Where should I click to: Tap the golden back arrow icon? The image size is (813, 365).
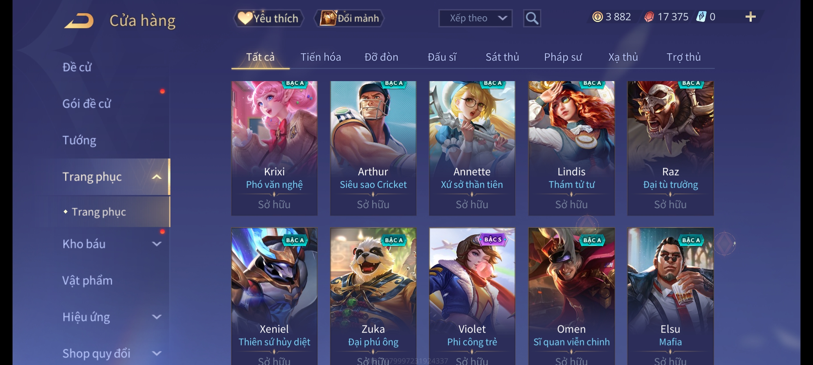point(79,21)
